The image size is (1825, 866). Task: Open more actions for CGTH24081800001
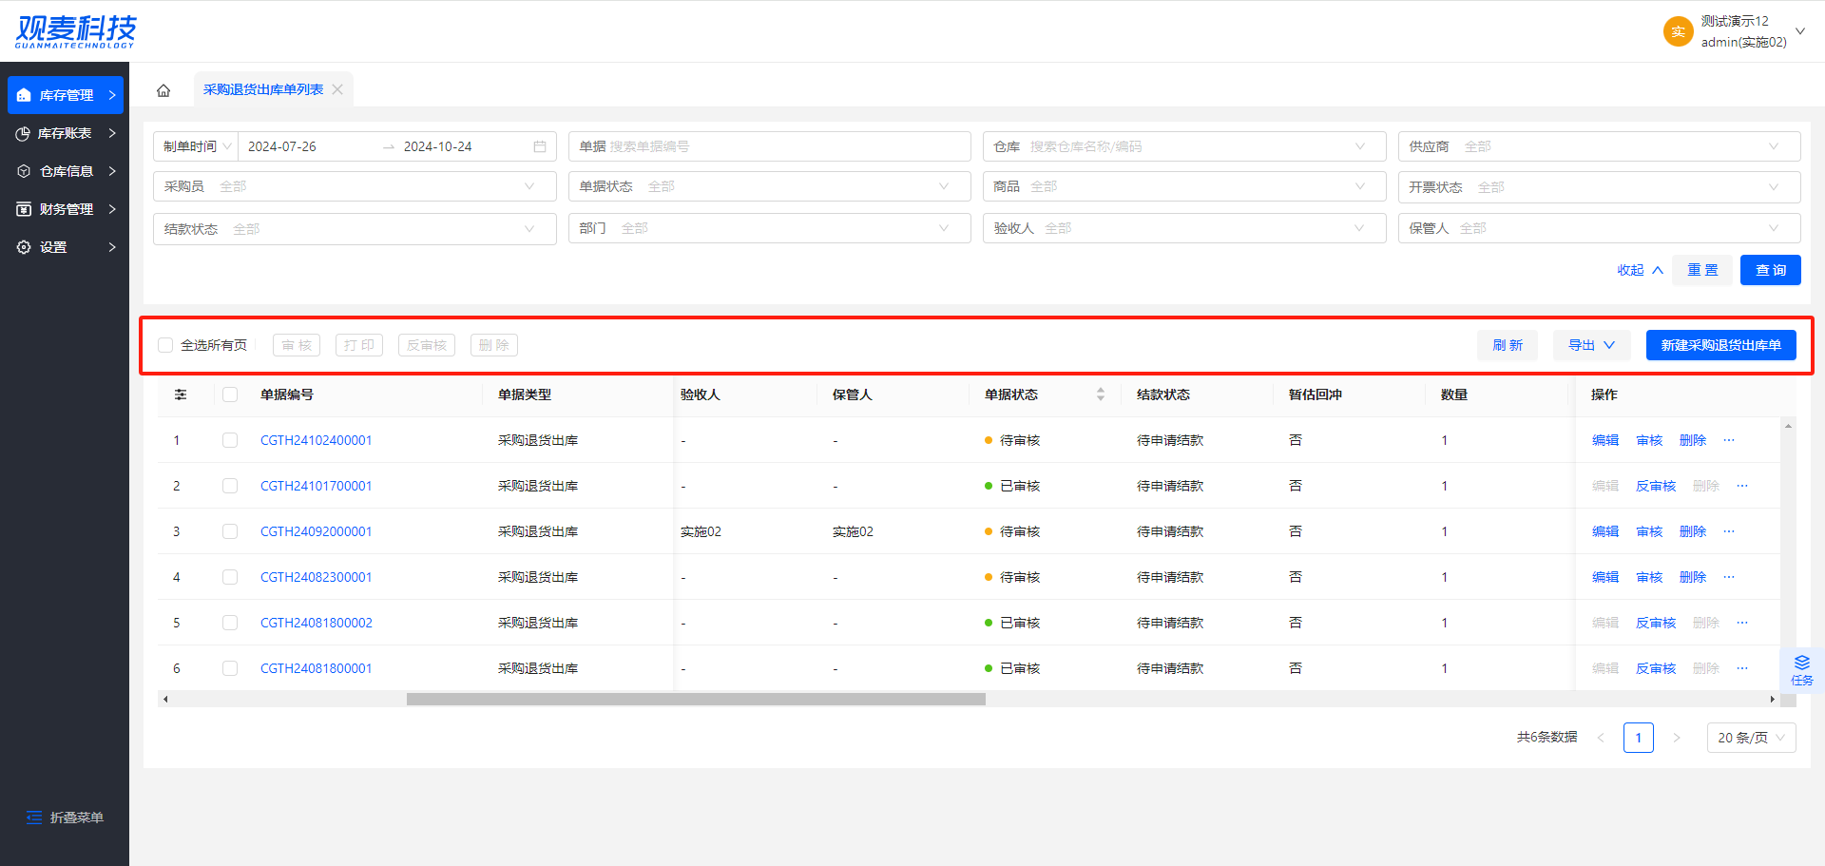point(1742,668)
